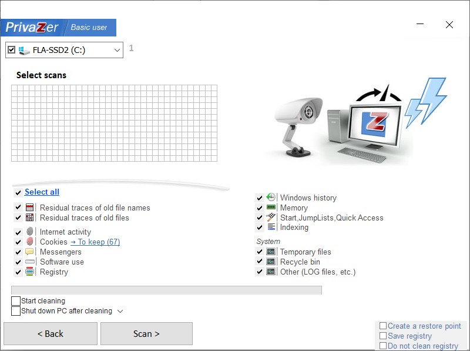Enable Shut down PC after cleaning
Viewport: 470px width, 351px height.
pos(16,311)
